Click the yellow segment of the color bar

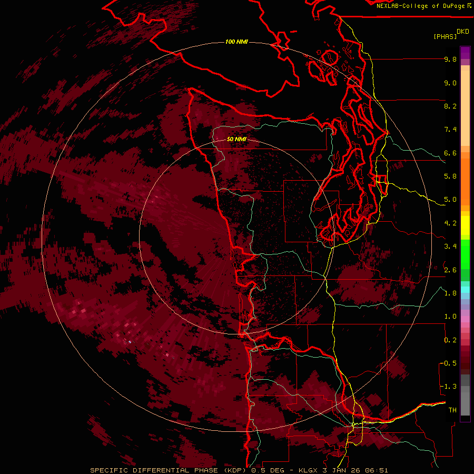pyautogui.click(x=465, y=225)
